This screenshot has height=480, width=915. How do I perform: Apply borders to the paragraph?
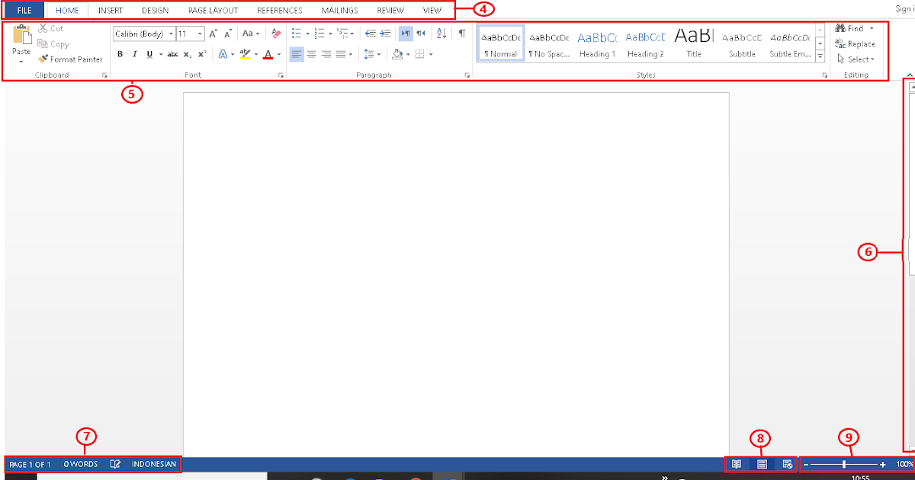pos(419,54)
